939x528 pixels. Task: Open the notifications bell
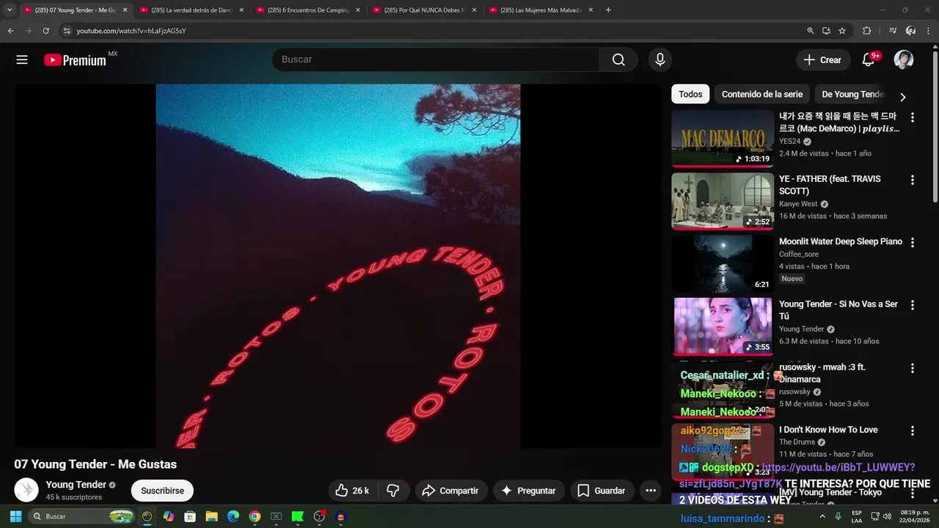pos(868,60)
